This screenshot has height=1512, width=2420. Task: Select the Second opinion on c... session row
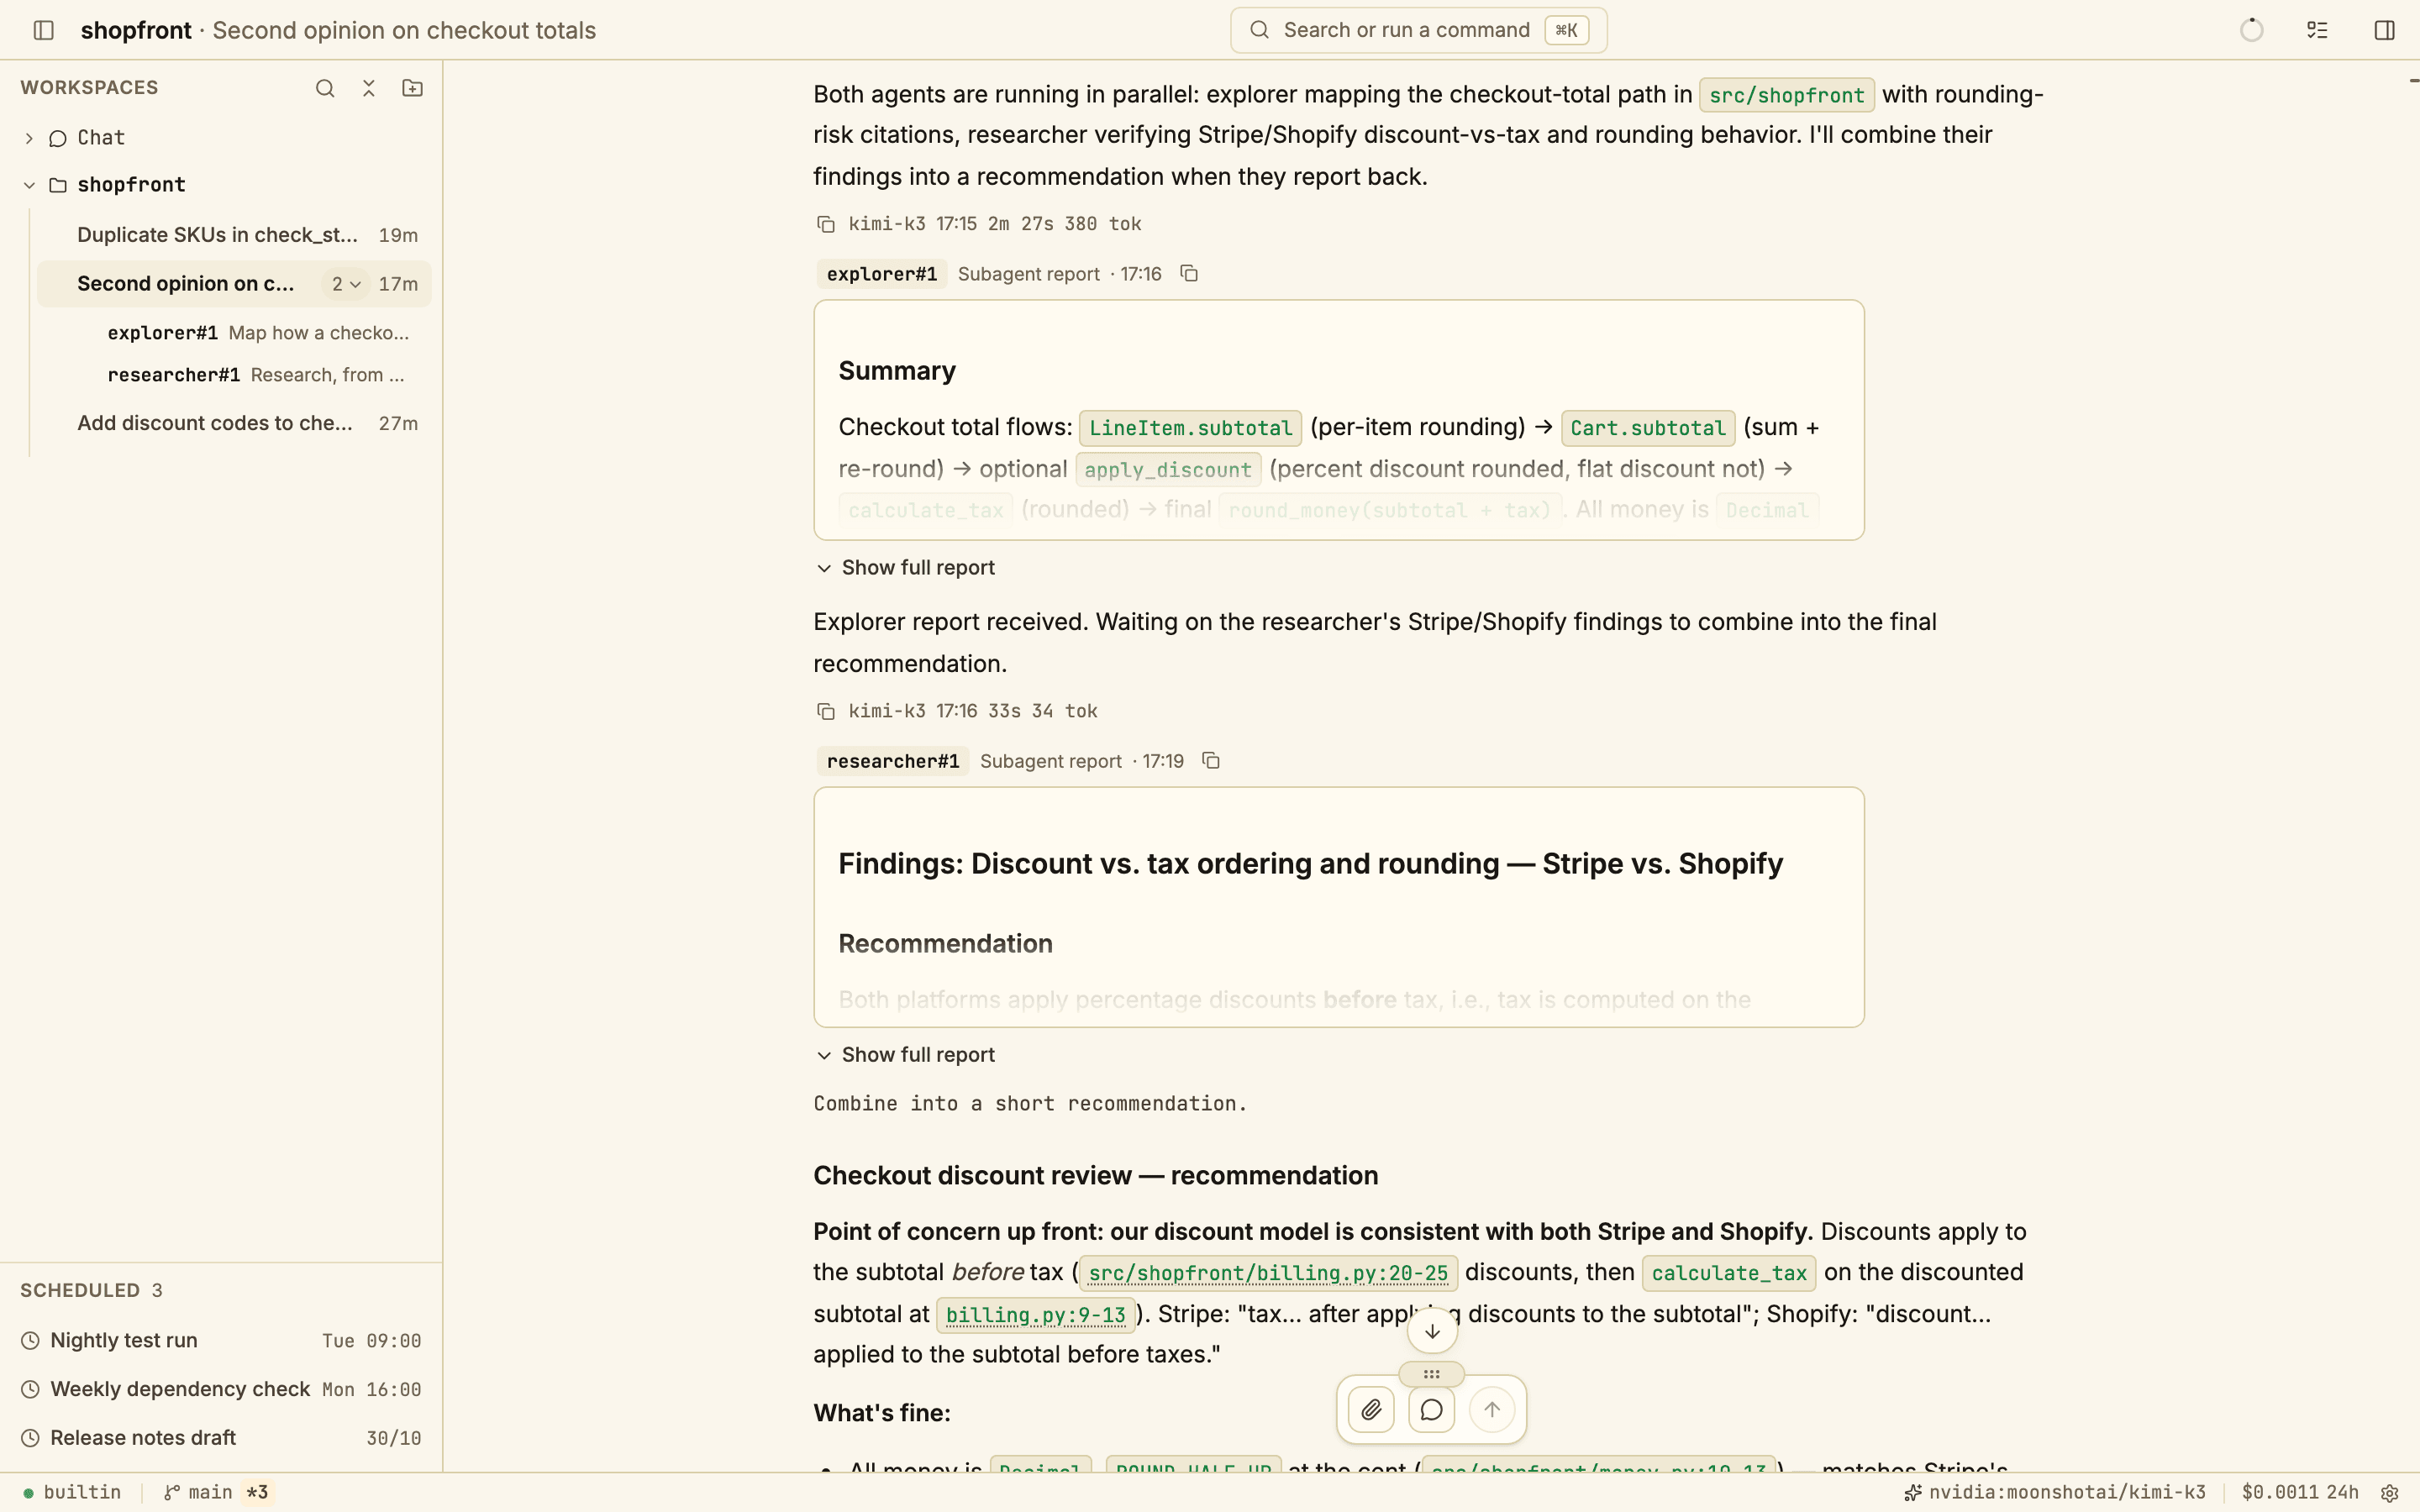(234, 284)
